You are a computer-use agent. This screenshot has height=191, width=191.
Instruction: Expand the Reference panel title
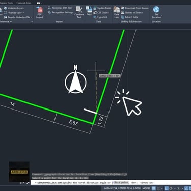[6, 22]
